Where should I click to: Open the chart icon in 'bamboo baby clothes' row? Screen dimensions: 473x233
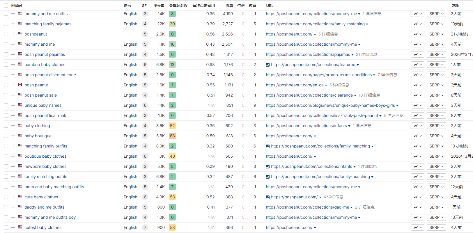pos(417,65)
